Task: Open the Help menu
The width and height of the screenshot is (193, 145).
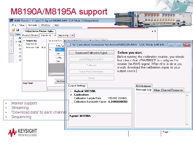Action: (57, 25)
